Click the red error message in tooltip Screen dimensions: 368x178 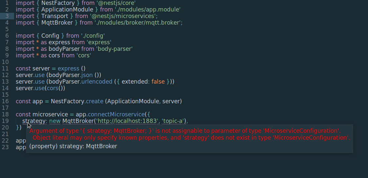point(190,134)
